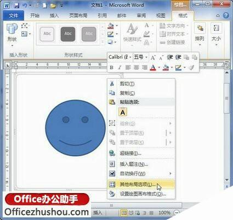Screen dimensions: 233x220
Task: Open the 排列 arrange menu
Action: click(200, 35)
